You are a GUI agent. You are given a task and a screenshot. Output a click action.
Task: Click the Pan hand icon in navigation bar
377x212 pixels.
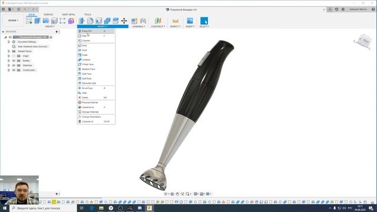coord(177,194)
